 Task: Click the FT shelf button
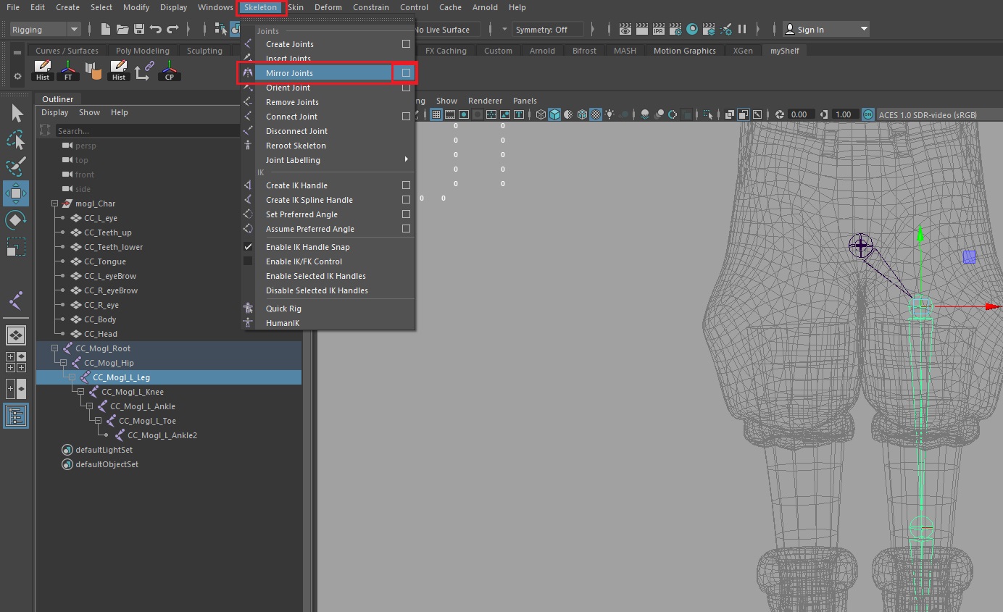pos(68,71)
